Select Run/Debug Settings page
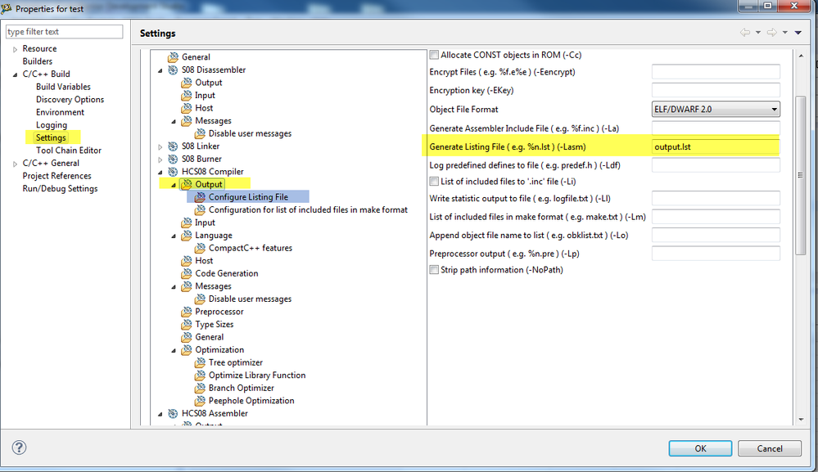The image size is (818, 472). point(60,189)
